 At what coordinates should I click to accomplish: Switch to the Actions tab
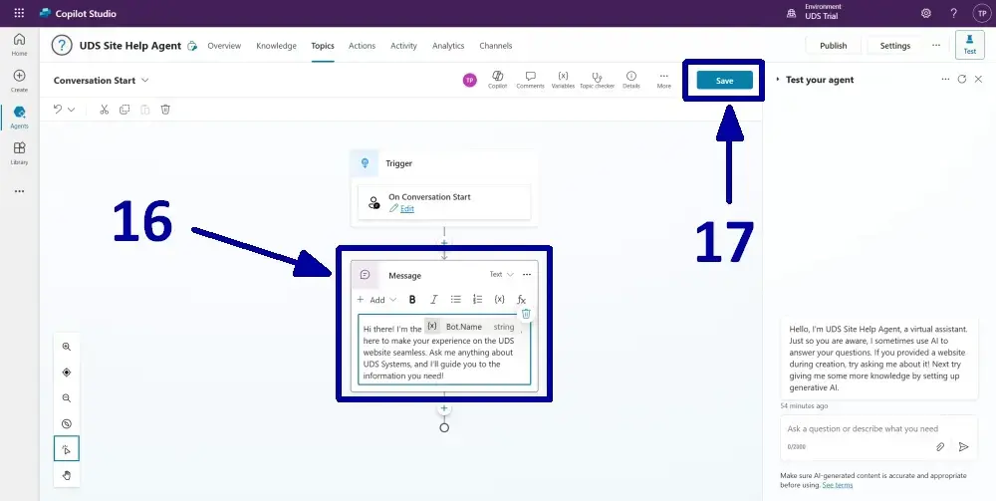363,46
